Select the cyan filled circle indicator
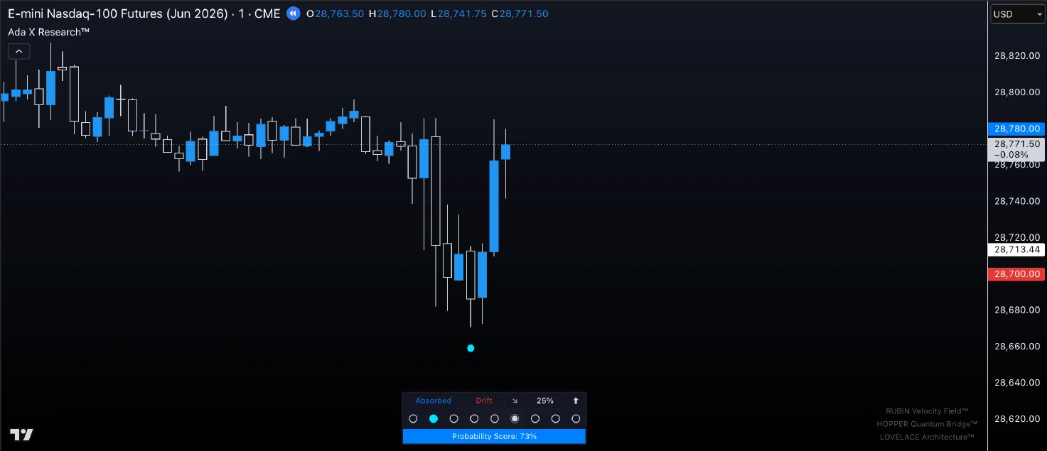1047x451 pixels. pos(434,419)
